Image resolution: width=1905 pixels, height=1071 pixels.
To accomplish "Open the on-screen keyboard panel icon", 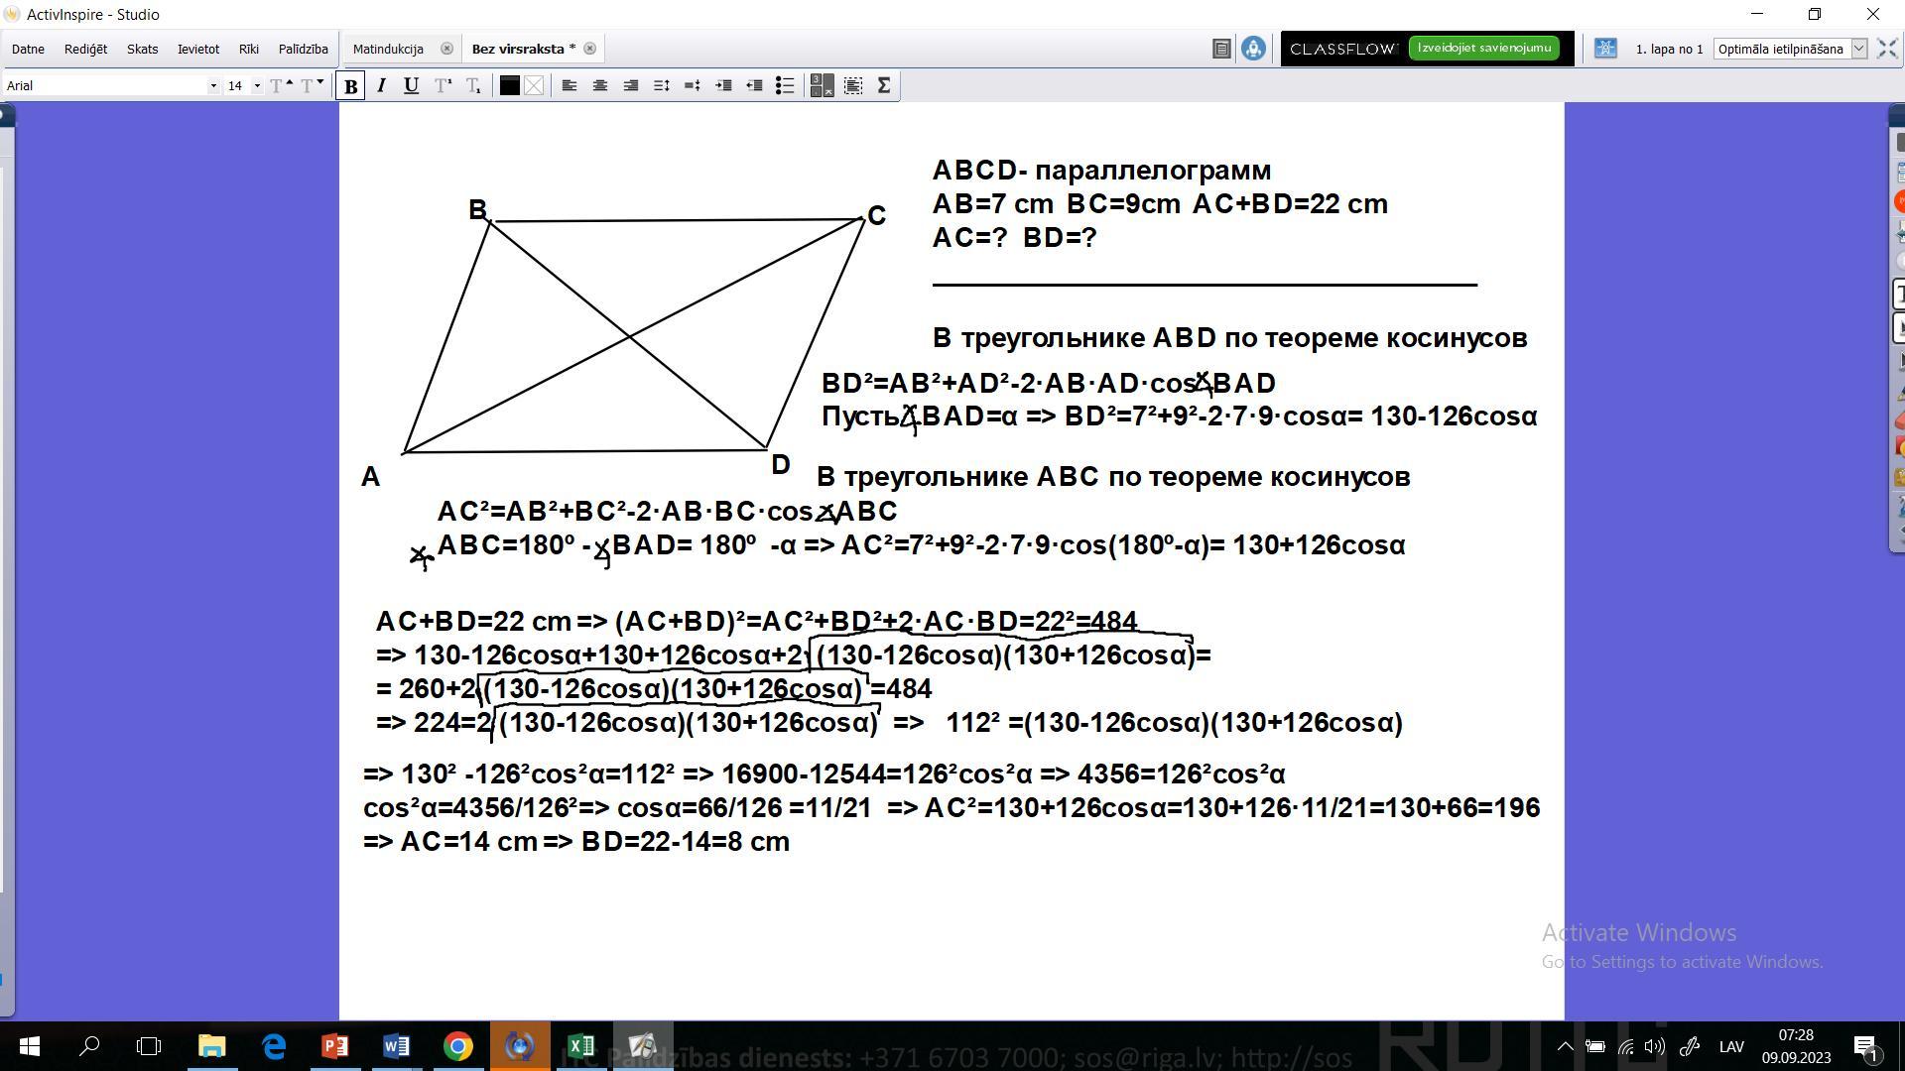I will pos(822,86).
